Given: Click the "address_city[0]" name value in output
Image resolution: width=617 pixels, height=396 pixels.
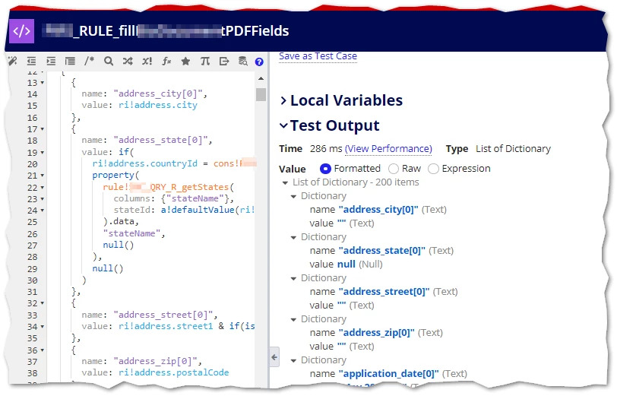Looking at the screenshot, I should (x=378, y=210).
